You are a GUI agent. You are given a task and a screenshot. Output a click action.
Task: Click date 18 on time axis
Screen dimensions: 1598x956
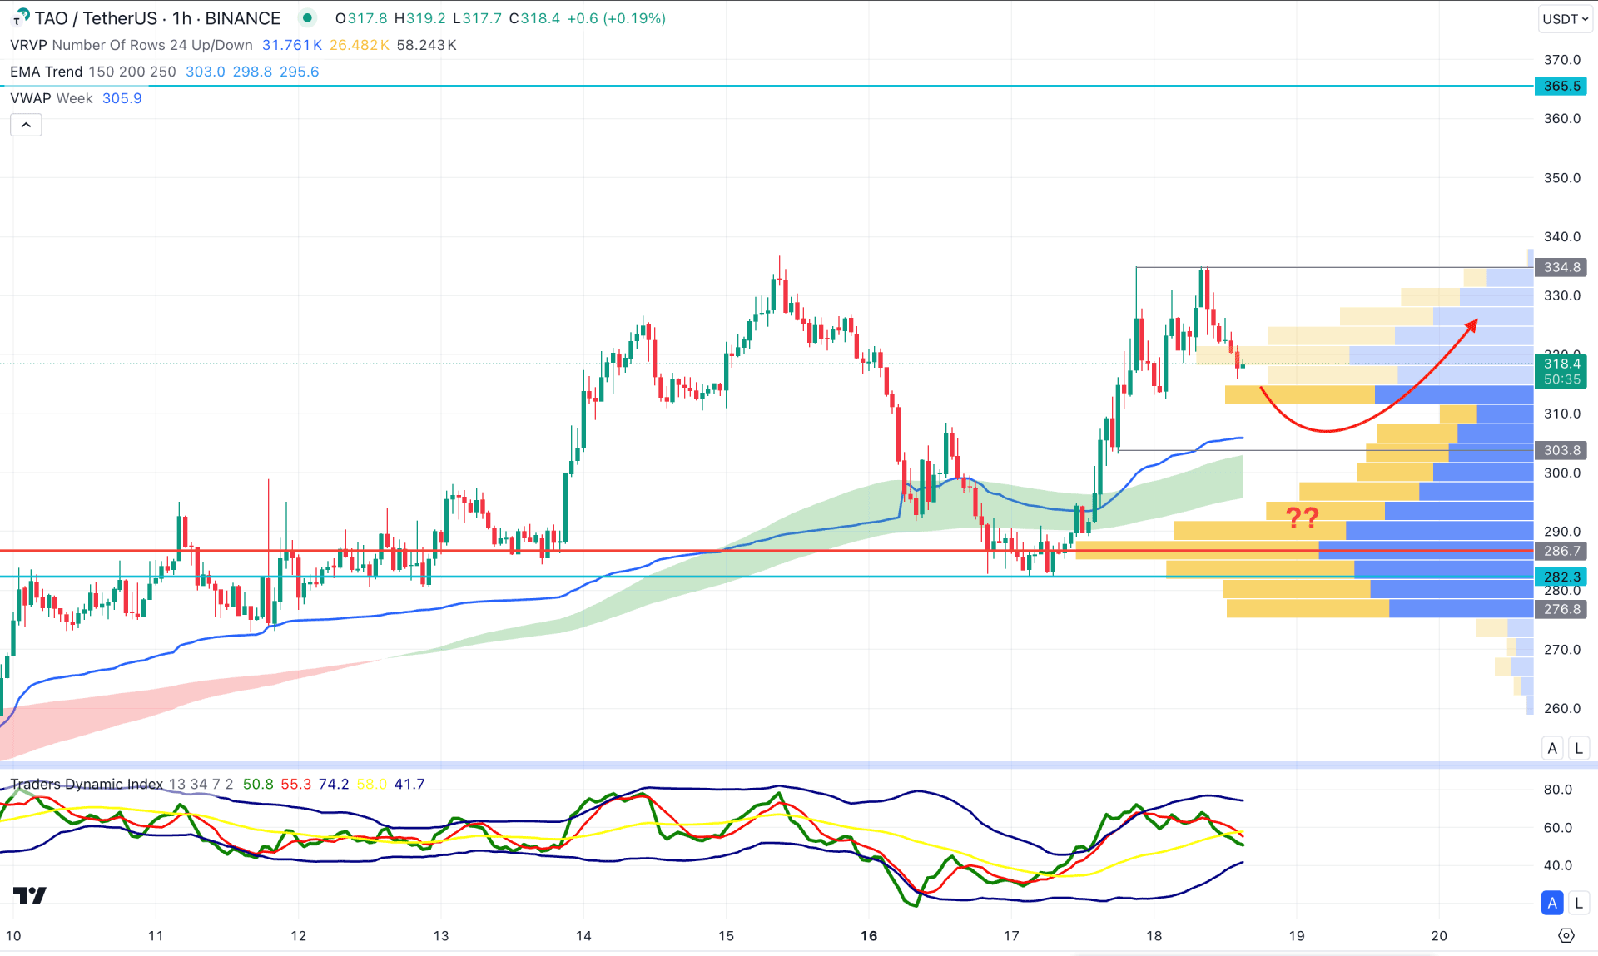(1154, 936)
